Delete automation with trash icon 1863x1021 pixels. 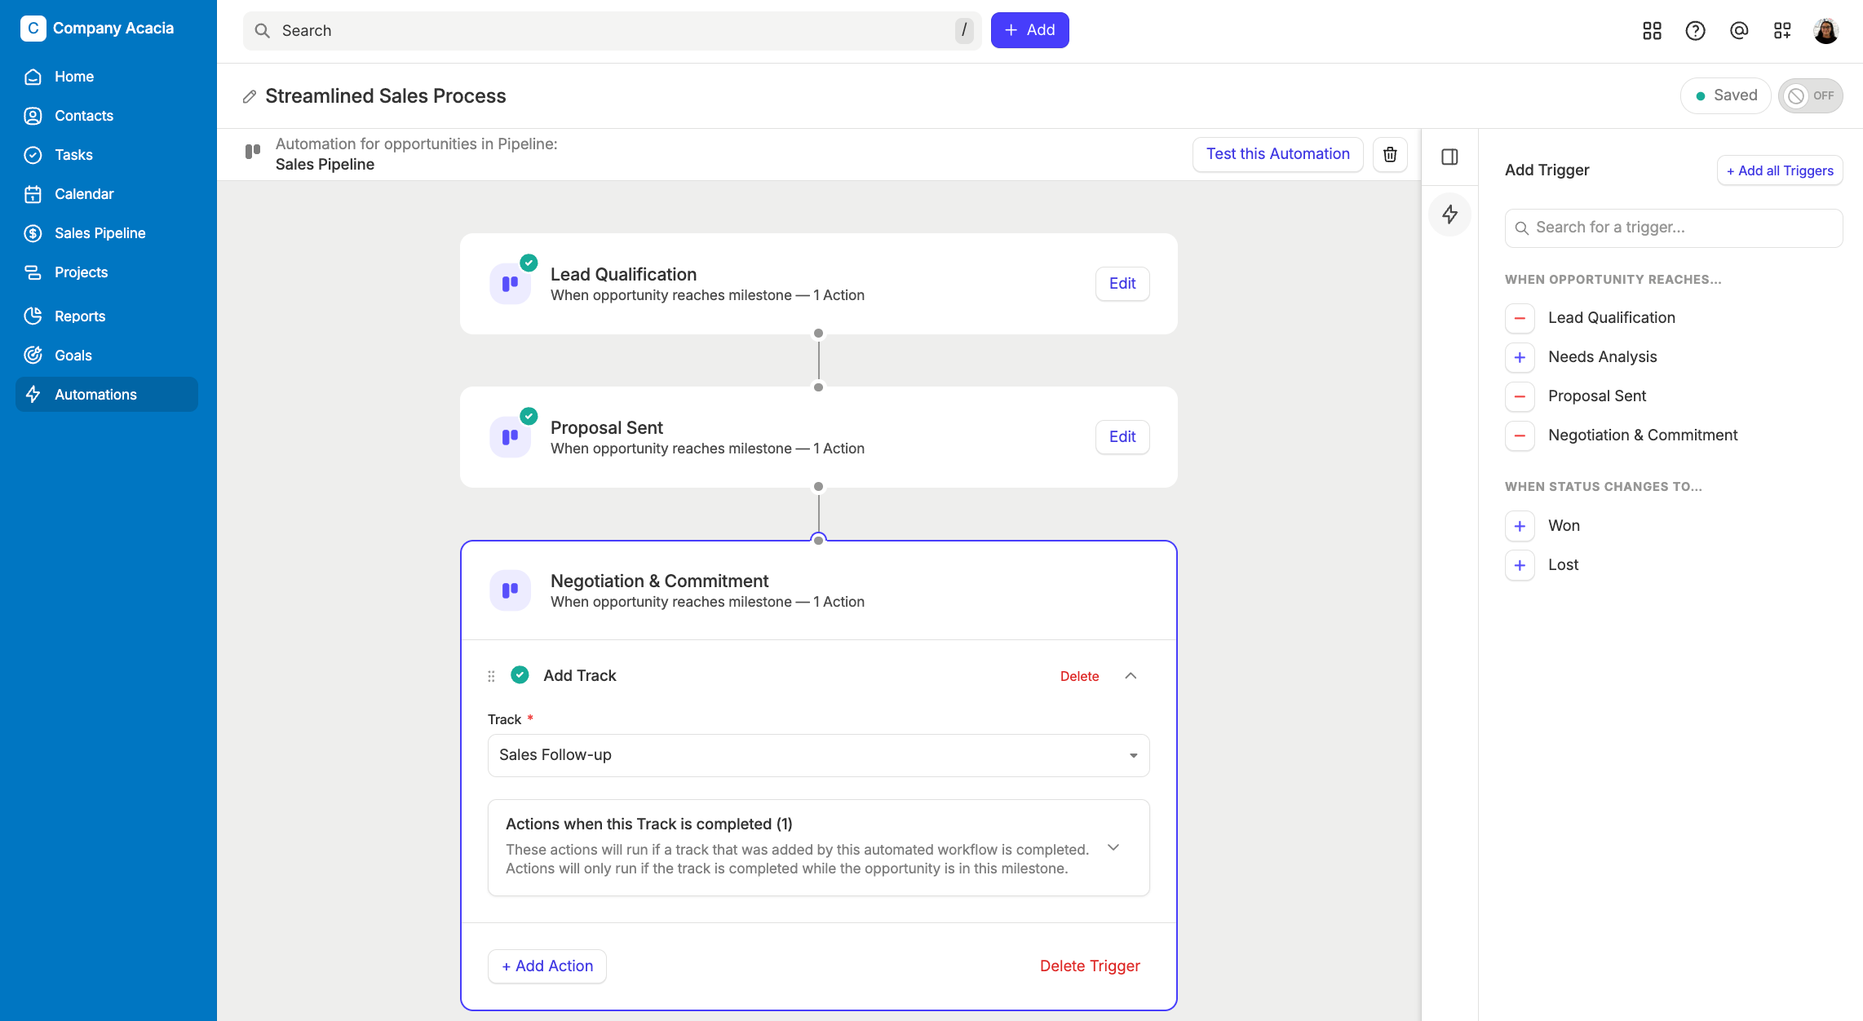click(x=1390, y=154)
